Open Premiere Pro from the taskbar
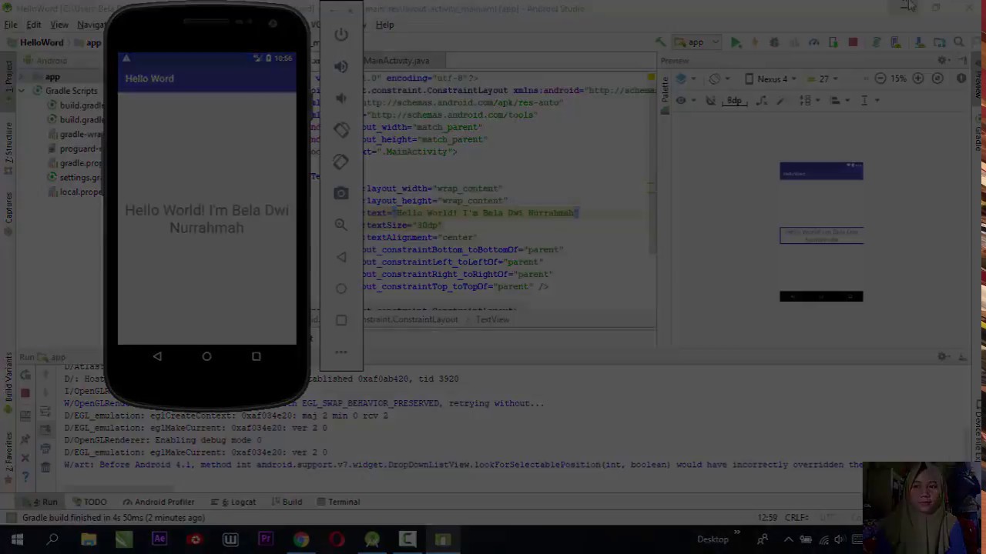The height and width of the screenshot is (554, 986). 266,539
